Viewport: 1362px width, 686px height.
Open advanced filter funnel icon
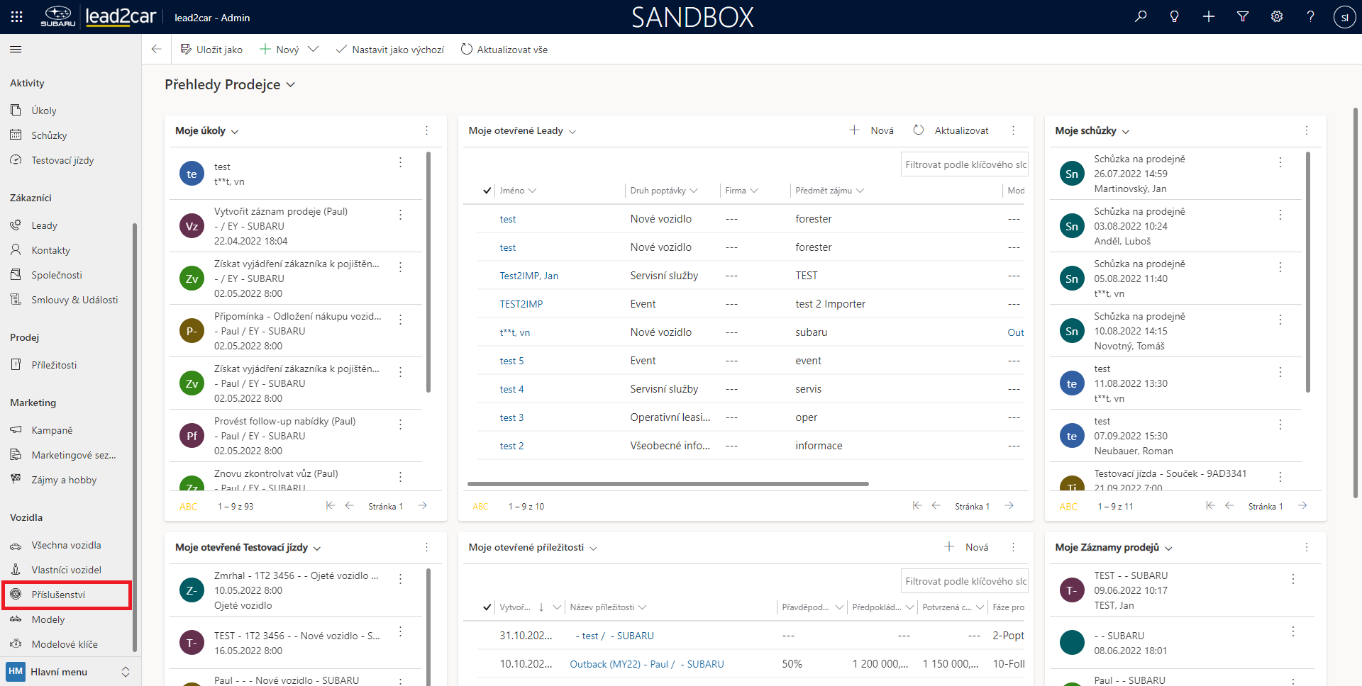[1243, 17]
